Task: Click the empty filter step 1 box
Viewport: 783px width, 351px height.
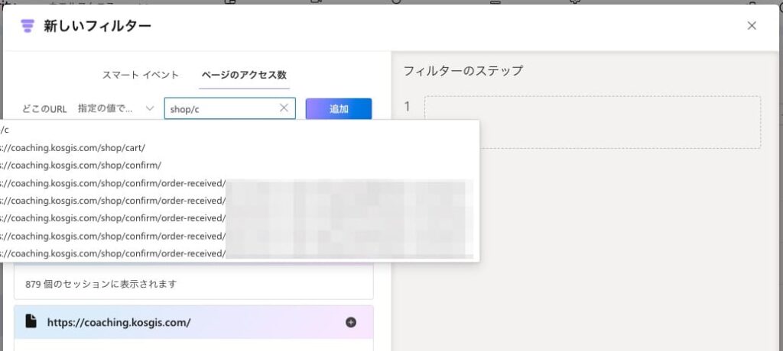Action: (593, 122)
